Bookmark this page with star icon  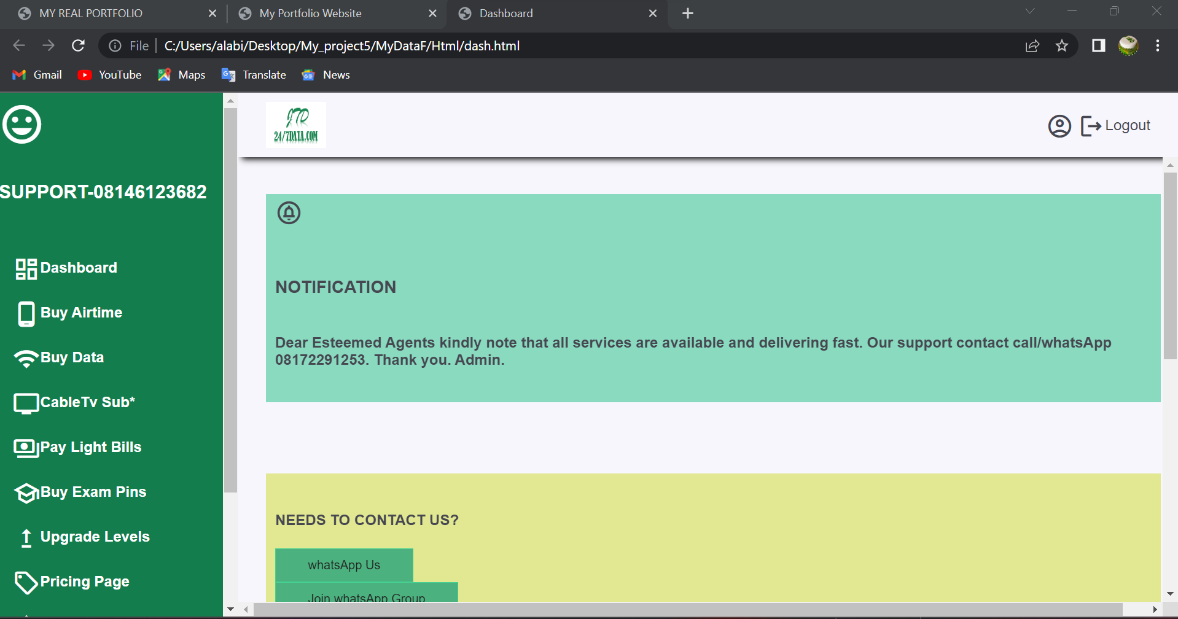[1061, 46]
